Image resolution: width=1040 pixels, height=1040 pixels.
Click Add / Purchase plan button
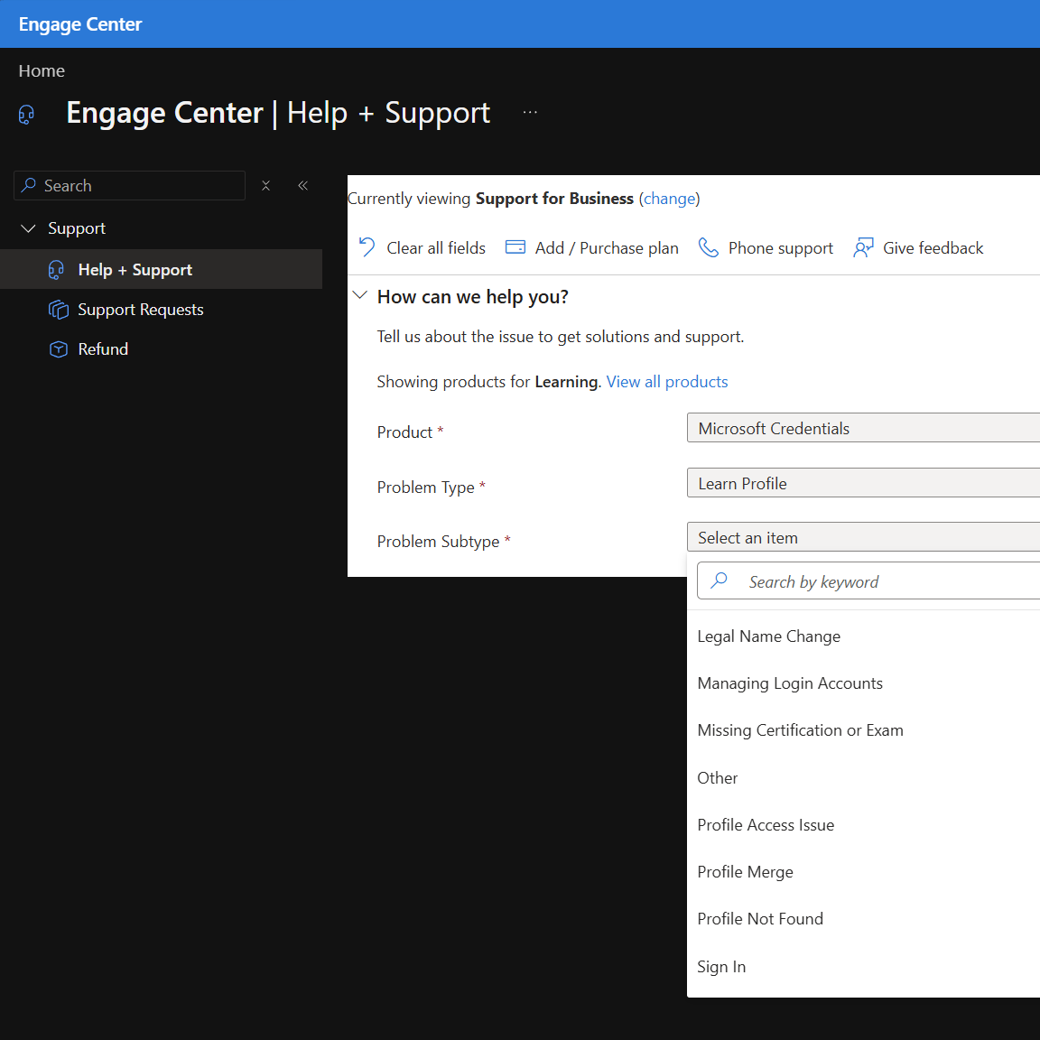pyautogui.click(x=591, y=247)
